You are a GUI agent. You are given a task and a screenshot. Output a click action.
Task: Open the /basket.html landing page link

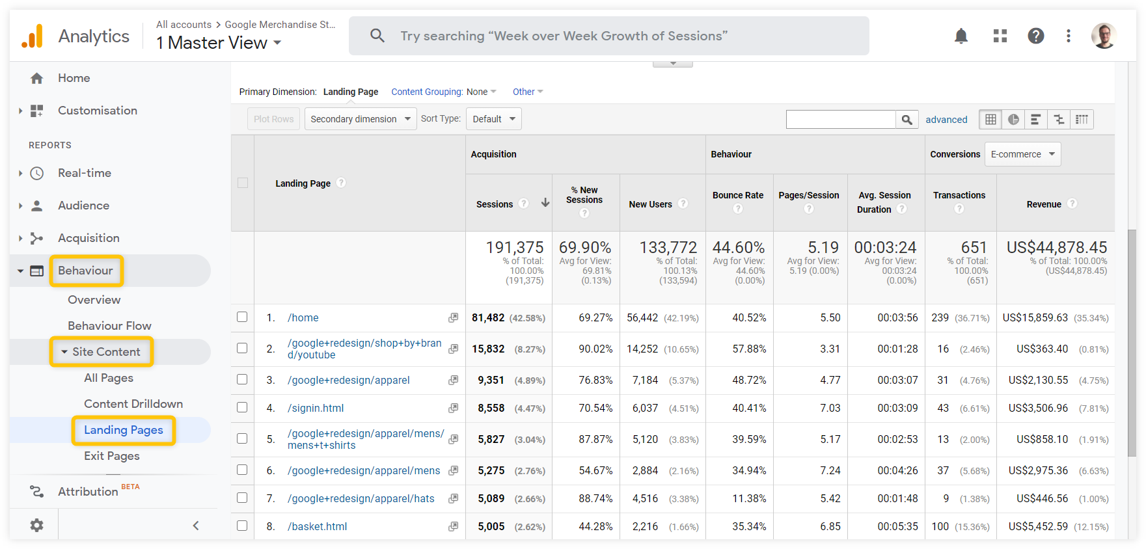pyautogui.click(x=318, y=526)
